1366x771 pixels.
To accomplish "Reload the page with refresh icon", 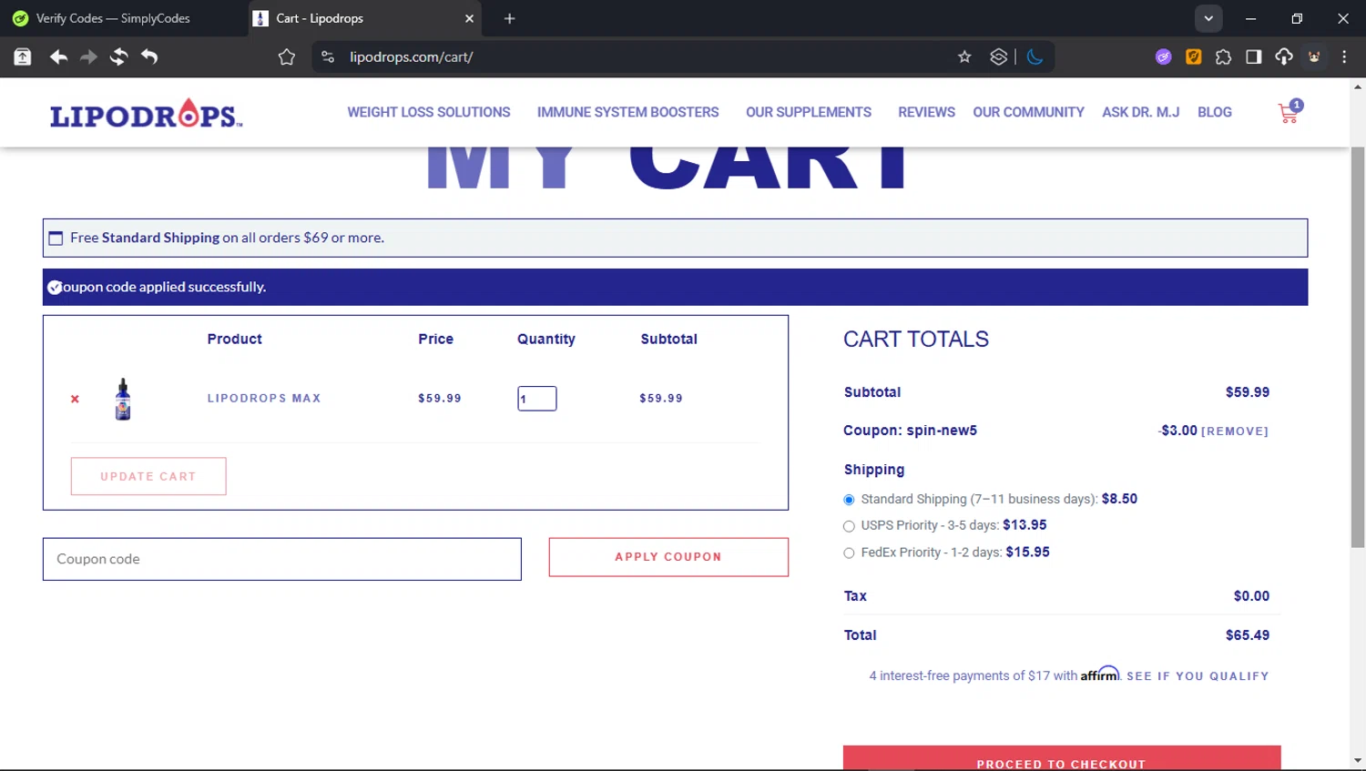I will point(118,56).
